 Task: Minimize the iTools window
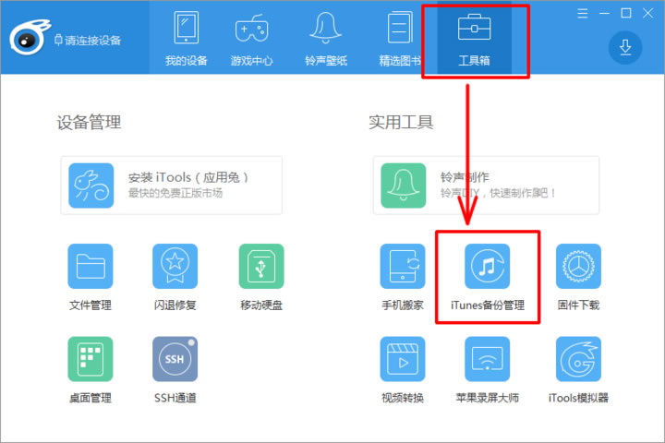tap(604, 14)
